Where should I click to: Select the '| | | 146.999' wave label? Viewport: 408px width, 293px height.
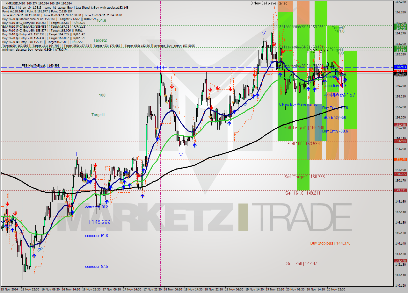coord(97,222)
